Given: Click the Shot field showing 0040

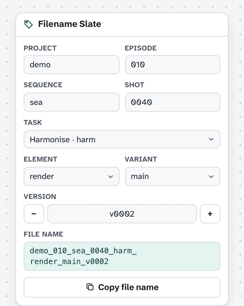Looking at the screenshot, I should coord(173,102).
